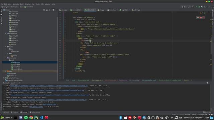214x120 pixels.
Task: Open the routing.py traceback link in terminal
Action: [48, 100]
